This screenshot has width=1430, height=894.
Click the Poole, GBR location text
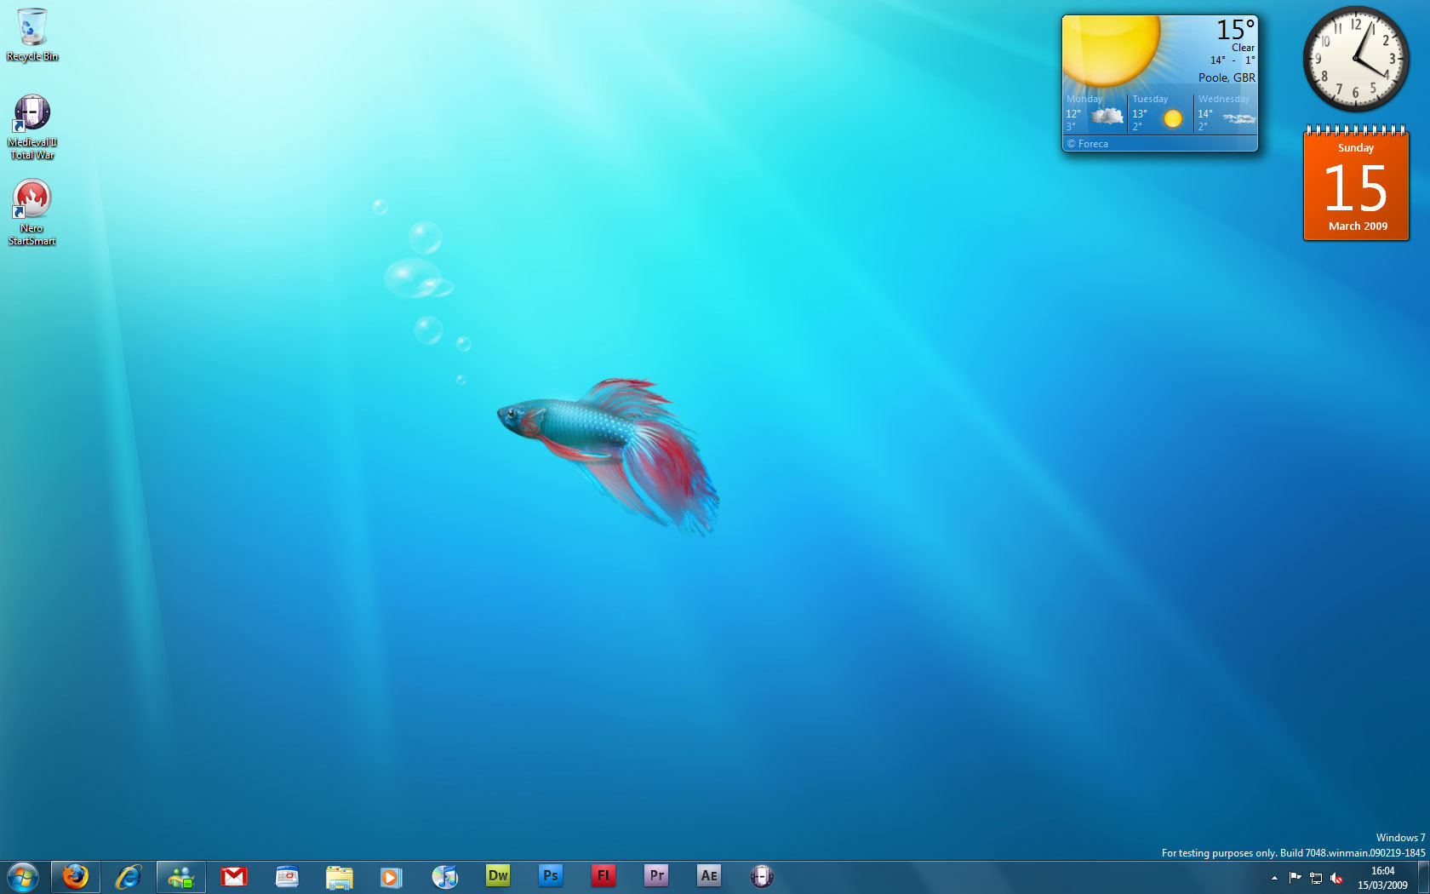tap(1227, 77)
